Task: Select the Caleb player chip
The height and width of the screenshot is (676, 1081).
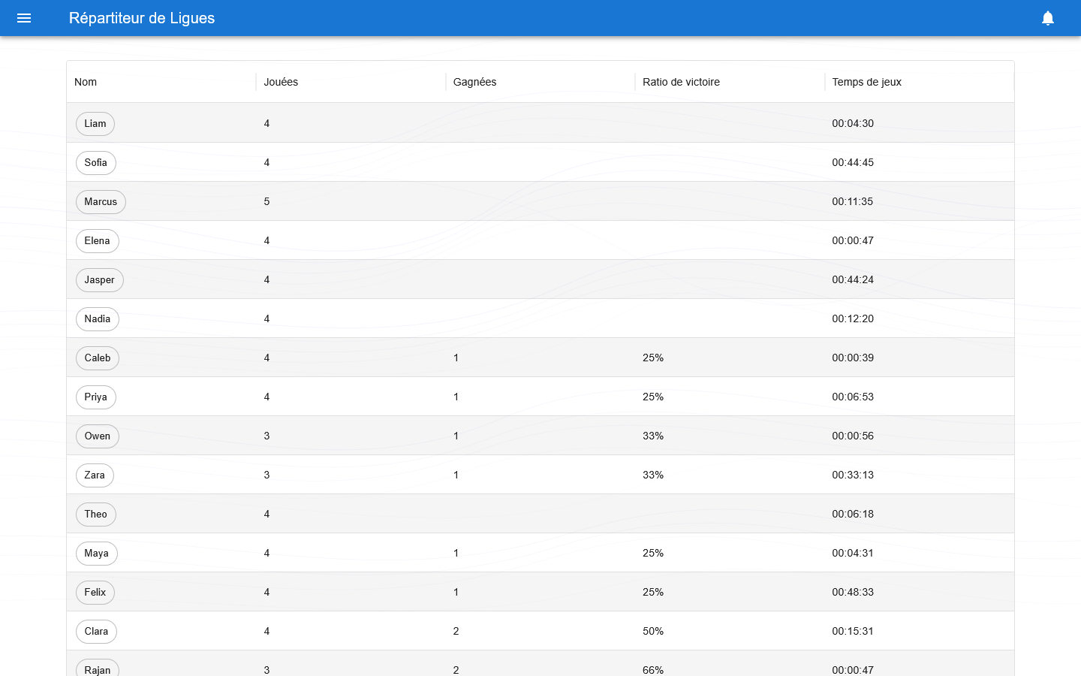Action: [98, 358]
